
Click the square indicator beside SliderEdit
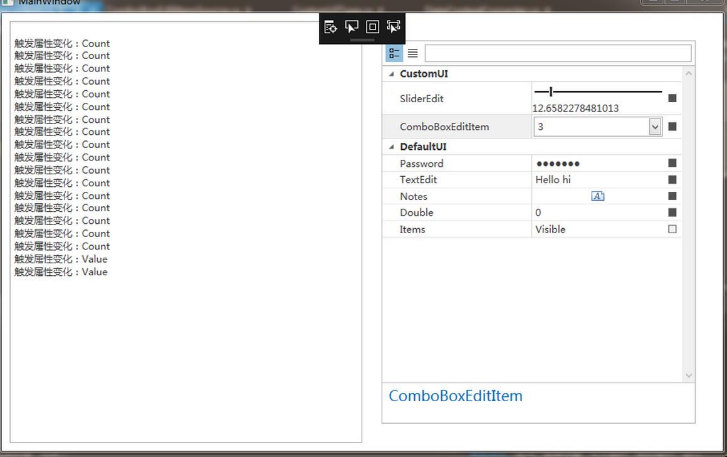pos(672,98)
